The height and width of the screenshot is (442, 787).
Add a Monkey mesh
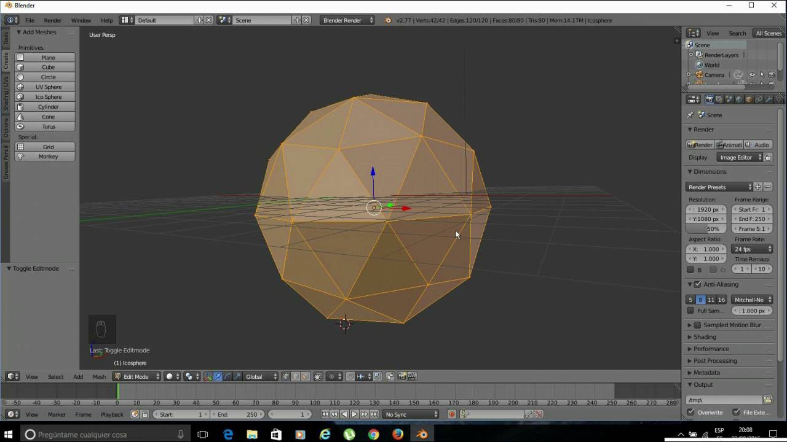(45, 157)
